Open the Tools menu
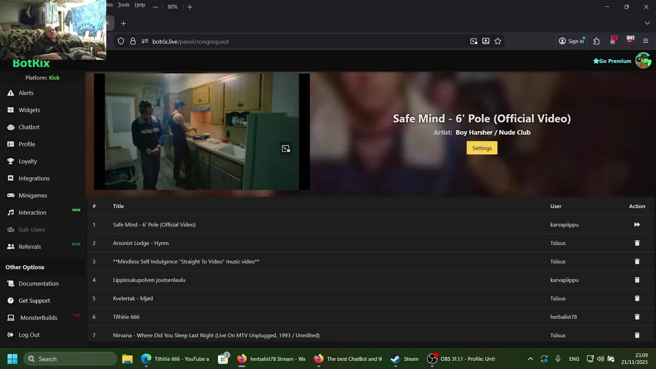The image size is (656, 369). [124, 5]
